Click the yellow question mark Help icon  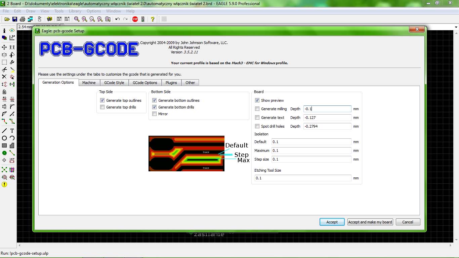click(153, 19)
